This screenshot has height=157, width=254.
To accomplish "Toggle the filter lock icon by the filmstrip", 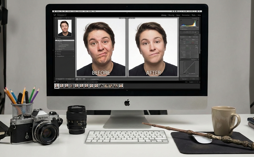I will click(200, 82).
